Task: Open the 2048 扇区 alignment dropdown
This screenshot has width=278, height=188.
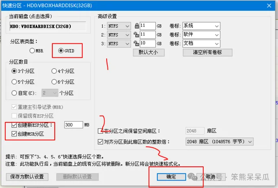Action: click(x=220, y=142)
